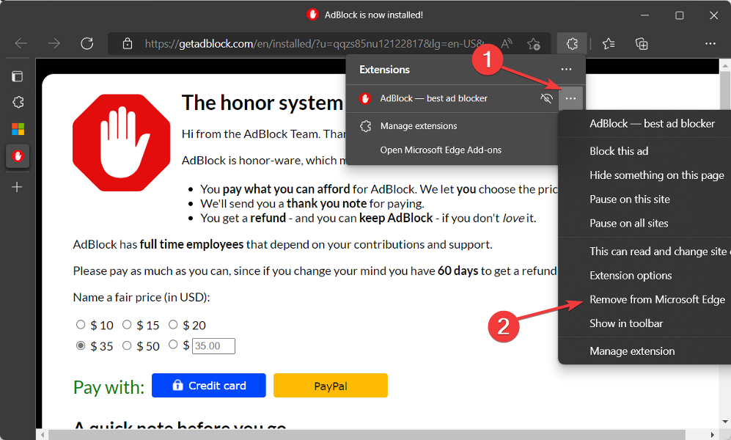The width and height of the screenshot is (731, 440).
Task: Click the browser Back arrow
Action: 21,44
